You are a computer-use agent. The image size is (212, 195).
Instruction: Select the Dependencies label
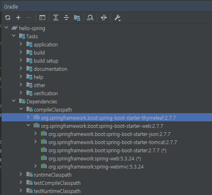point(42,102)
